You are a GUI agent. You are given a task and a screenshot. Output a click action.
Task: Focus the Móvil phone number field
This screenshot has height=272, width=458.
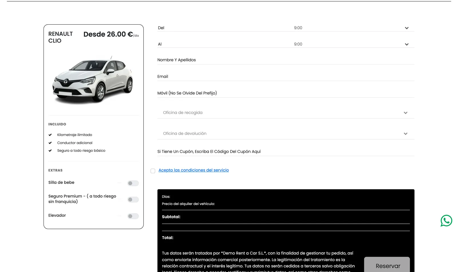click(x=286, y=93)
